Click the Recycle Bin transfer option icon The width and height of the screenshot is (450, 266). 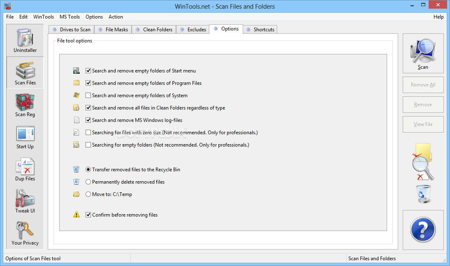click(77, 170)
